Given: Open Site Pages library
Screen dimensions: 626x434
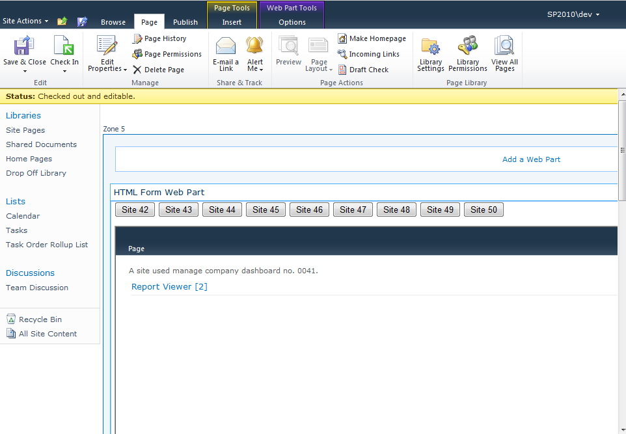Looking at the screenshot, I should coord(25,130).
